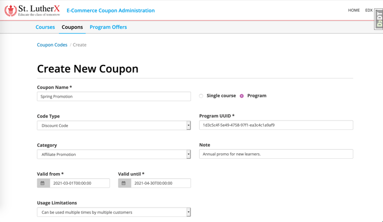
Task: Open the HOME link in header
Action: coord(353,10)
